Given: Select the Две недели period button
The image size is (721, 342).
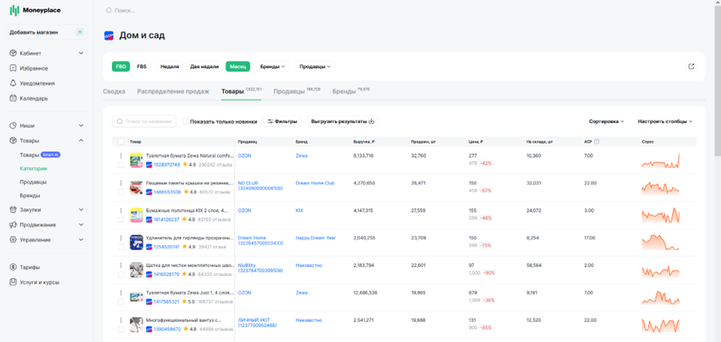Looking at the screenshot, I should pos(204,66).
